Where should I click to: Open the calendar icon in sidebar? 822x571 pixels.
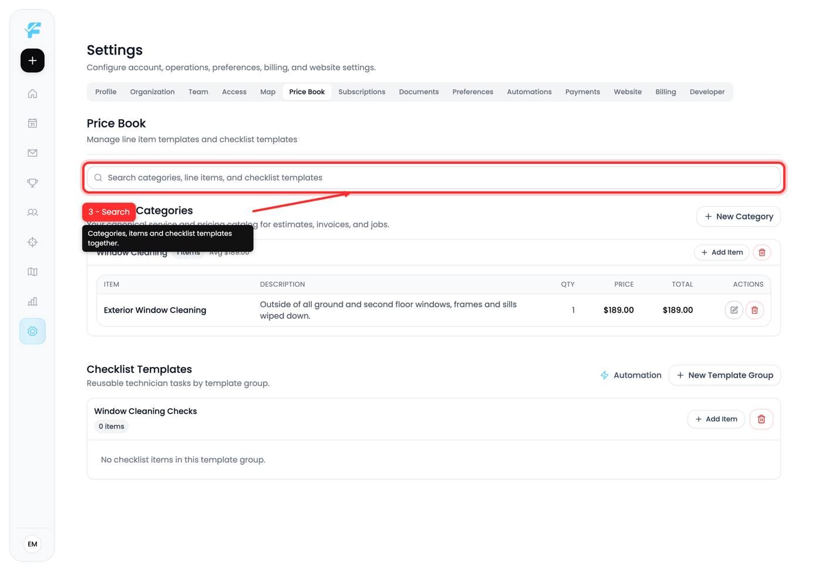(32, 123)
